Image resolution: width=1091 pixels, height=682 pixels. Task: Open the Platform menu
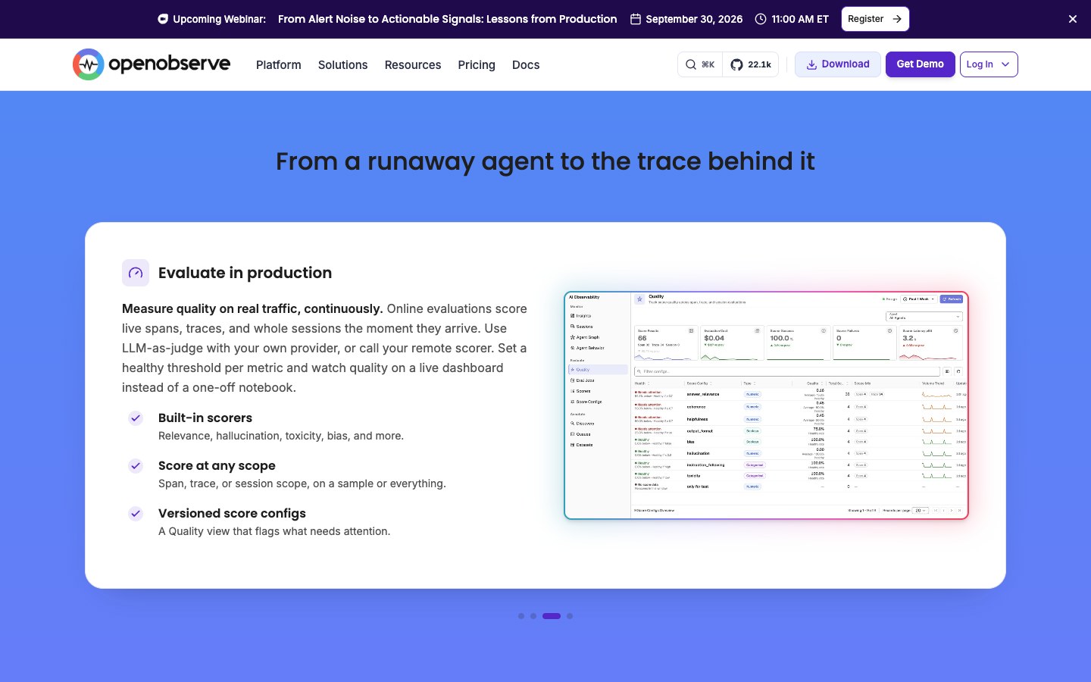point(279,65)
